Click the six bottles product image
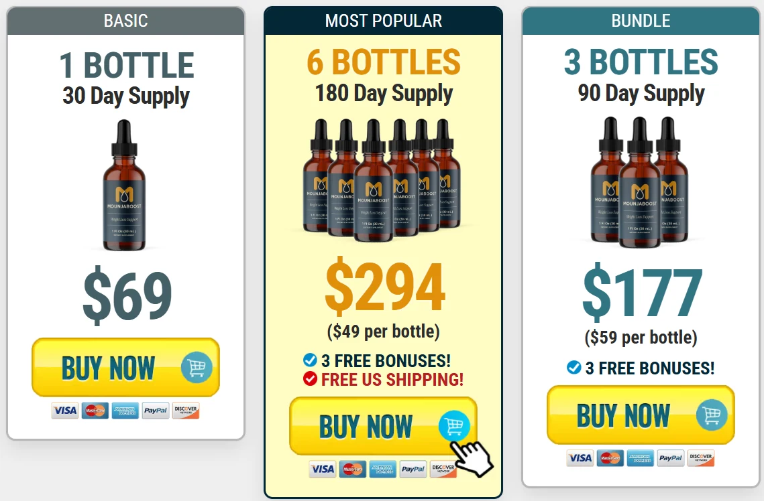Image resolution: width=764 pixels, height=501 pixels. pos(382,180)
